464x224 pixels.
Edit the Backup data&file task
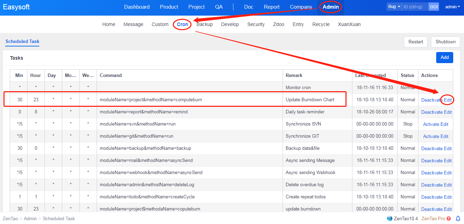coord(448,148)
